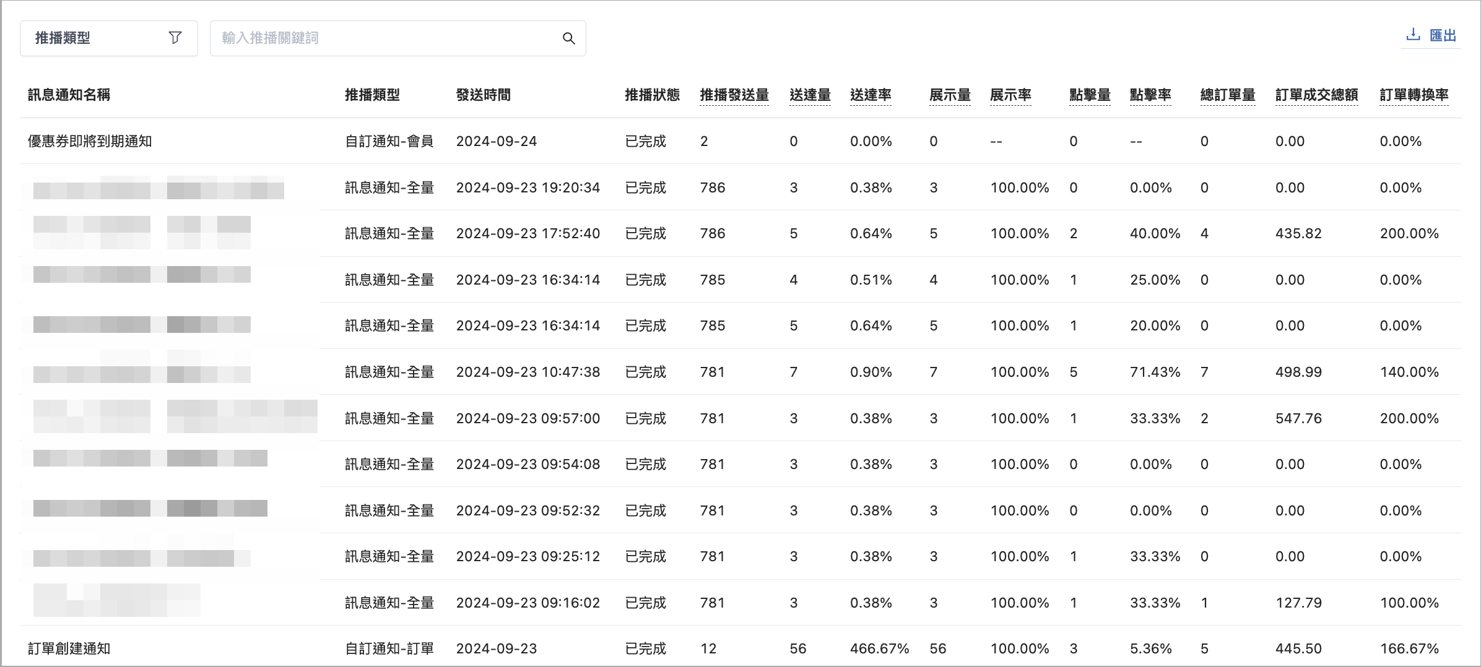
Task: Click the 訂單成交總額 column header
Action: pos(1317,95)
